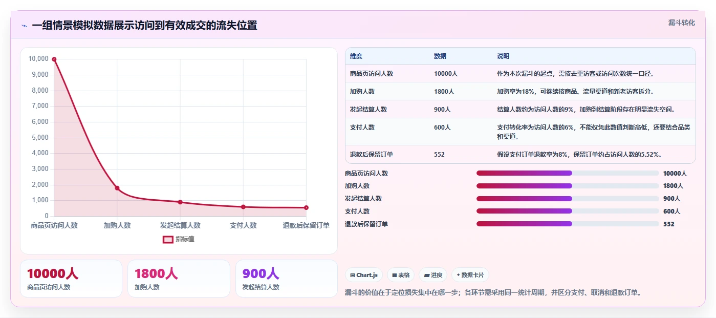Click the 退款后保留订单 table row label
This screenshot has height=318, width=716.
(x=372, y=154)
